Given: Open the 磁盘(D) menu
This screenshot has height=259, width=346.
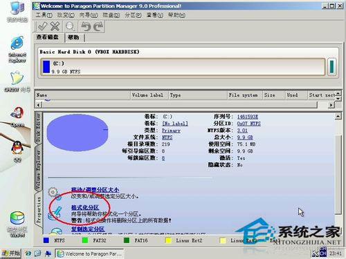Looking at the screenshot, I should tap(111, 15).
